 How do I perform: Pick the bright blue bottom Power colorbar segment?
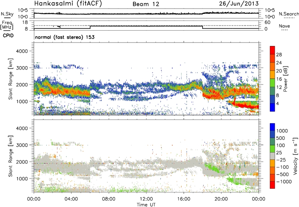tap(272, 107)
